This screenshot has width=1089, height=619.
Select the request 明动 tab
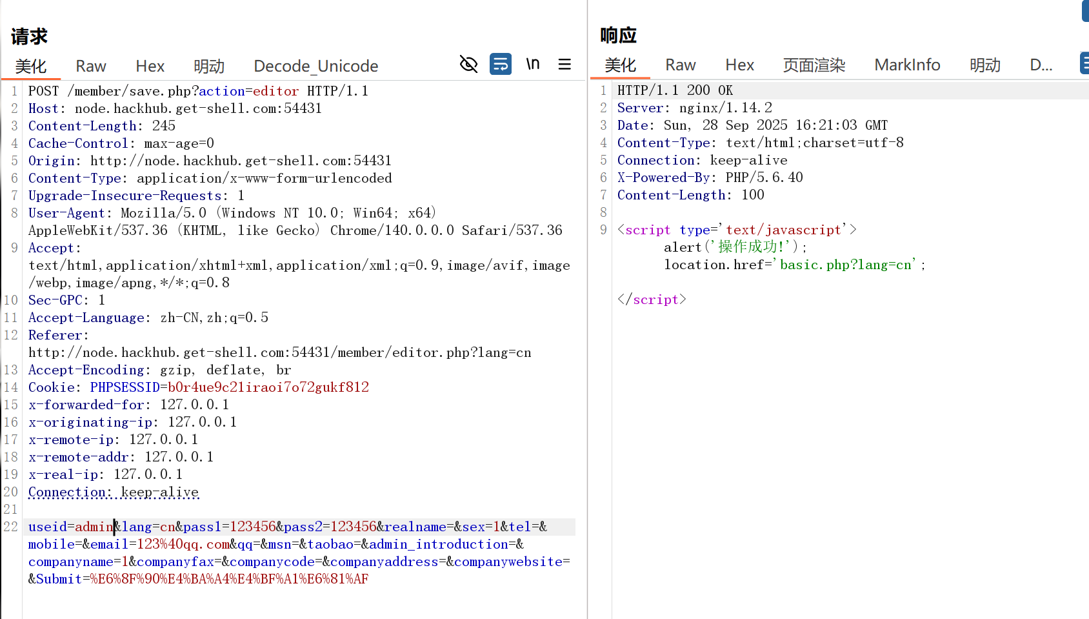209,66
